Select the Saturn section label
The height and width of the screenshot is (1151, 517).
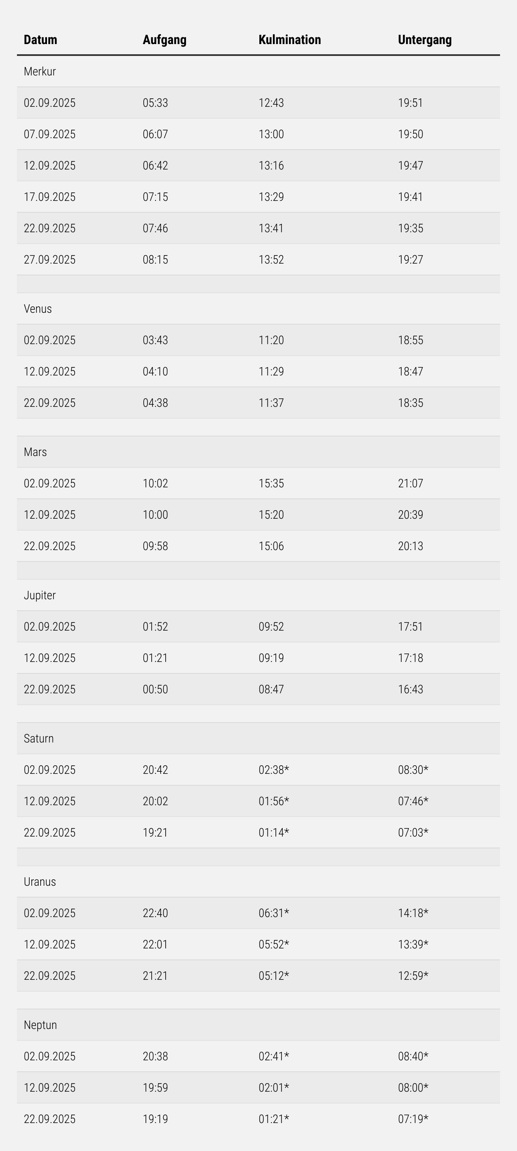39,738
